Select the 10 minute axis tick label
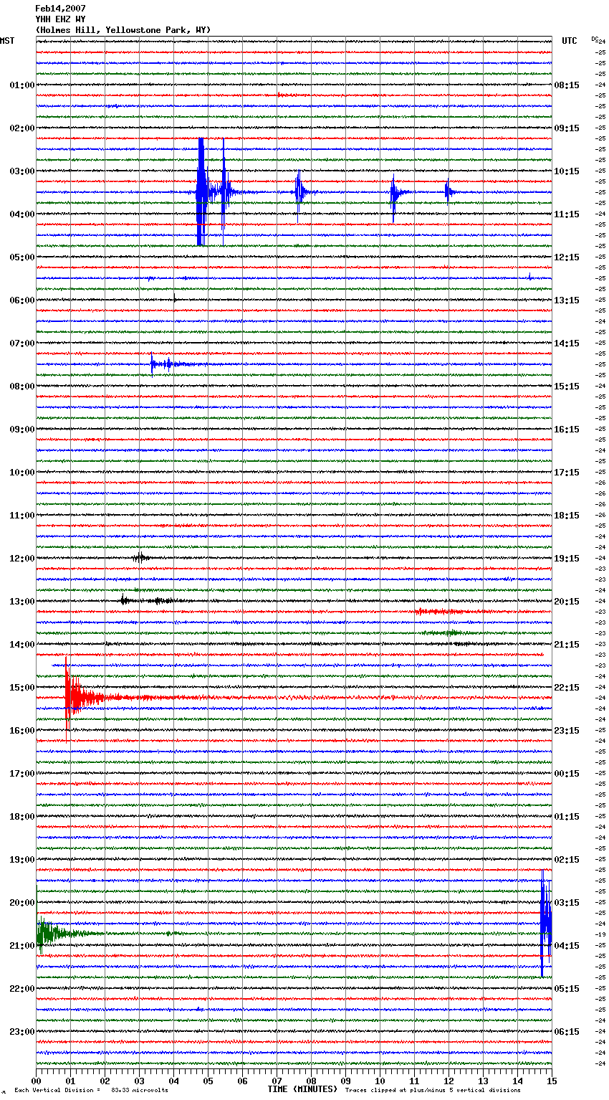Screen dimensions: 609x1100 click(380, 1081)
